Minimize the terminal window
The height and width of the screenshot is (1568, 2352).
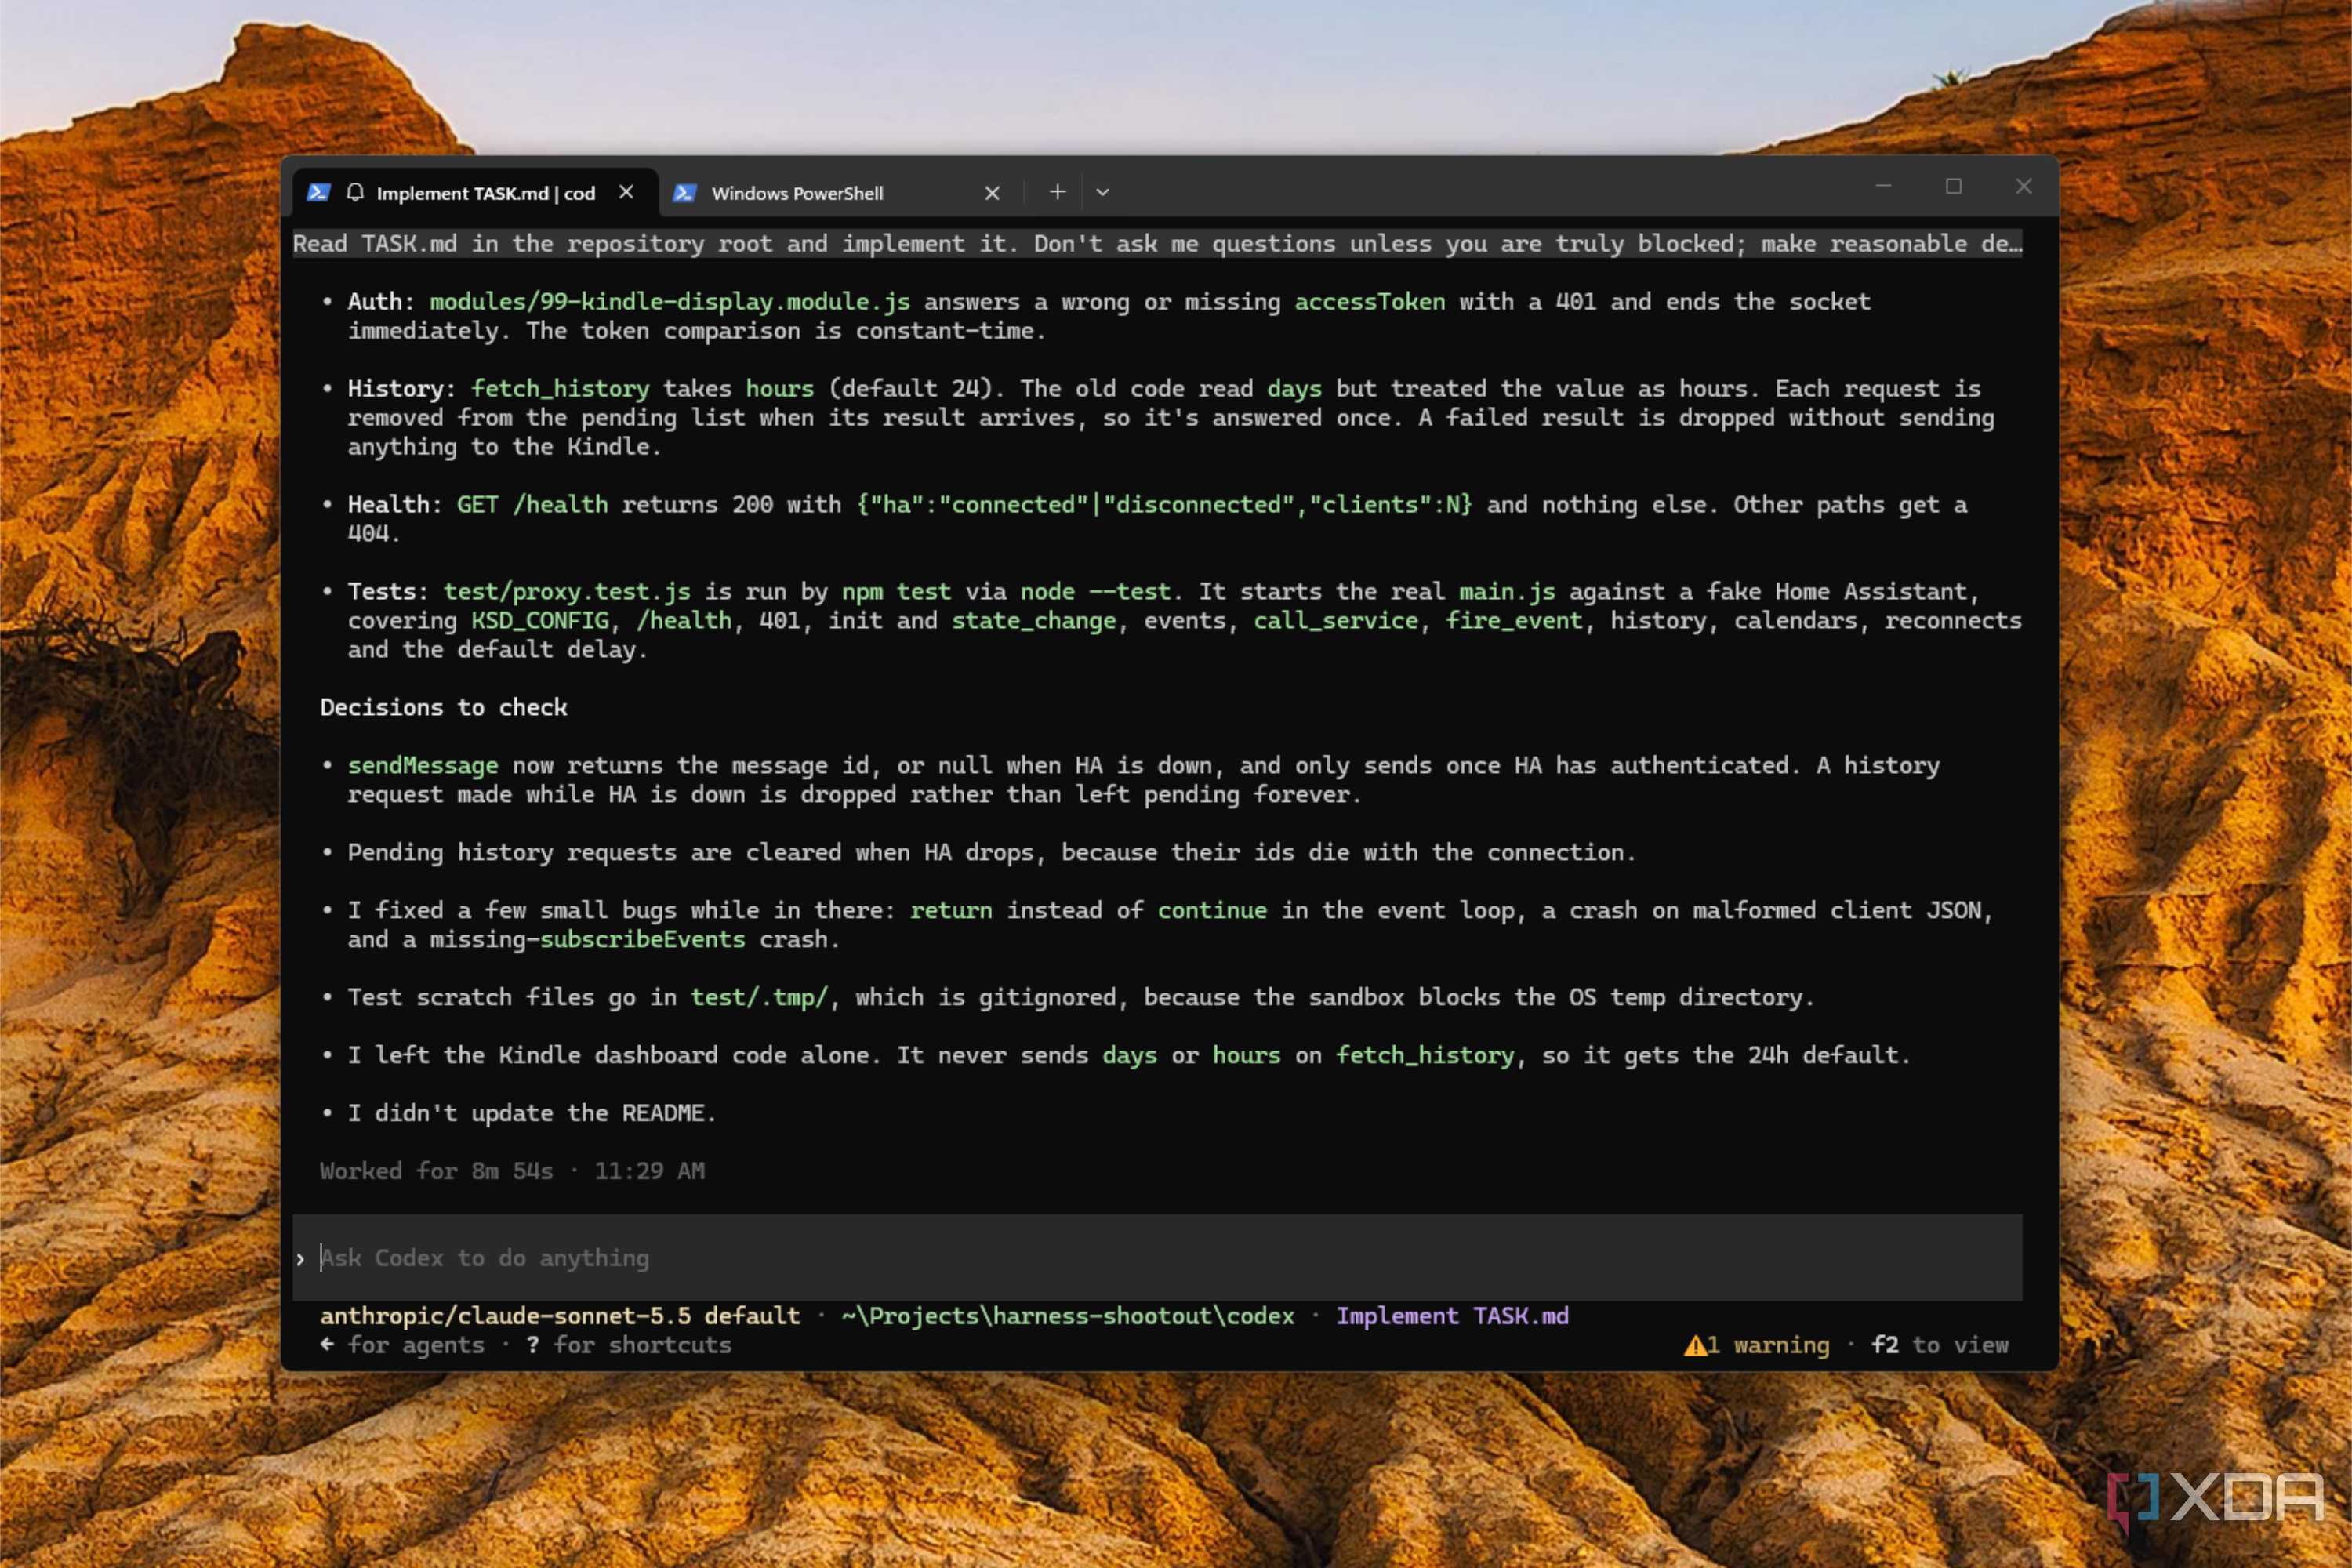[x=1883, y=187]
